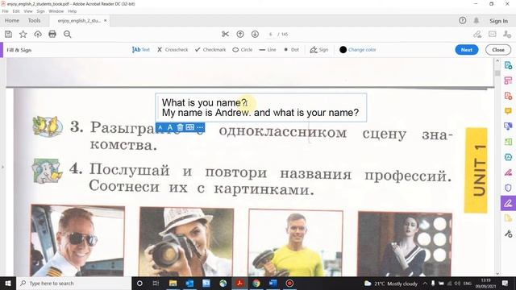This screenshot has height=290, width=516.
Task: Switch to the Home tab
Action: coord(12,20)
